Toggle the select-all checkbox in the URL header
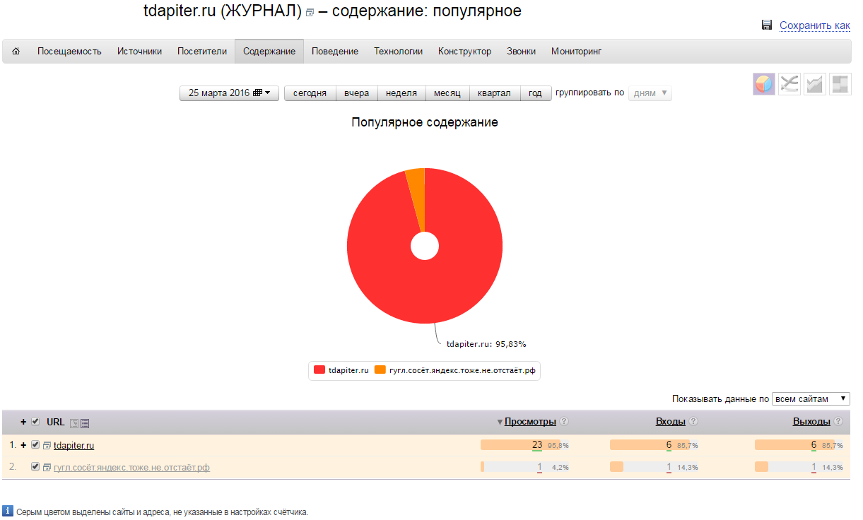The width and height of the screenshot is (863, 520). point(35,422)
